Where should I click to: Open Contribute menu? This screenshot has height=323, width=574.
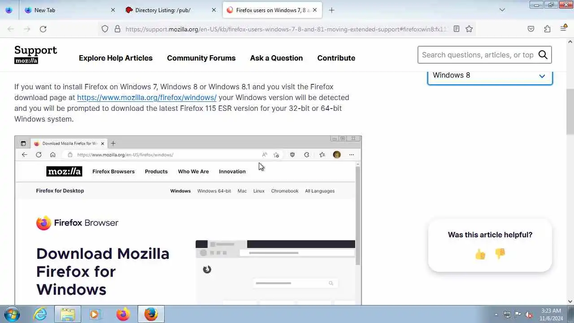pyautogui.click(x=336, y=58)
